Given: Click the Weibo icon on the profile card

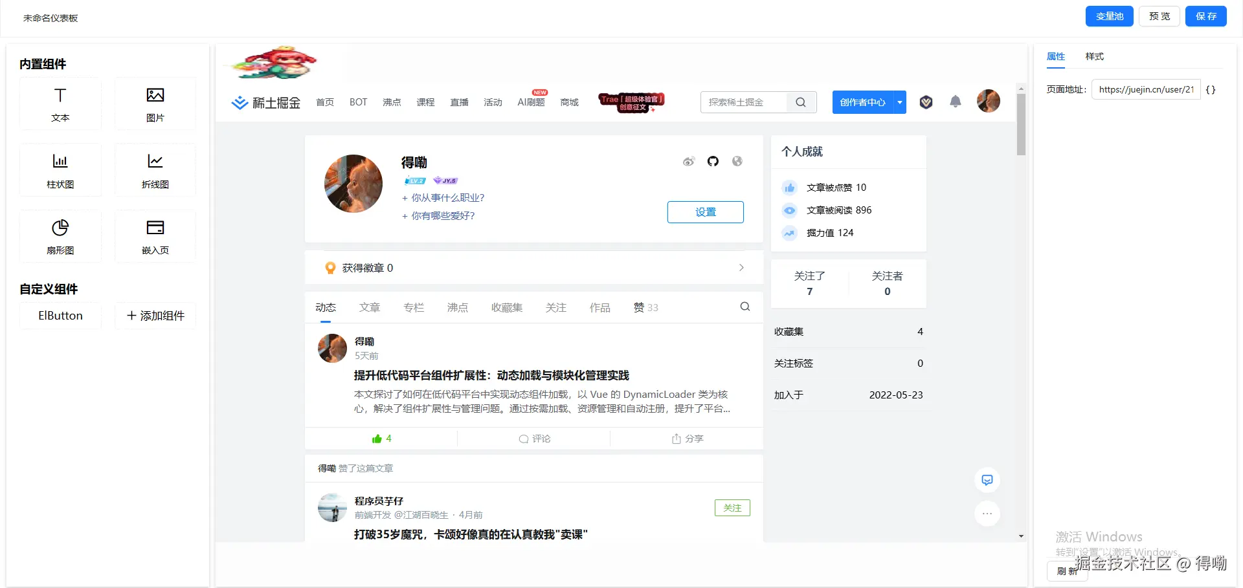Looking at the screenshot, I should click(689, 161).
